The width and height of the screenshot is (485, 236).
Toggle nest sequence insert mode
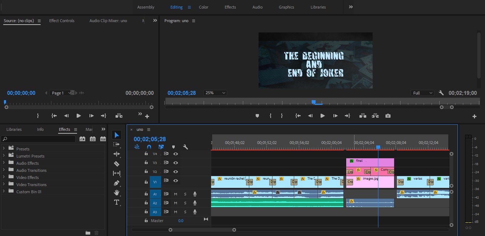(x=137, y=147)
